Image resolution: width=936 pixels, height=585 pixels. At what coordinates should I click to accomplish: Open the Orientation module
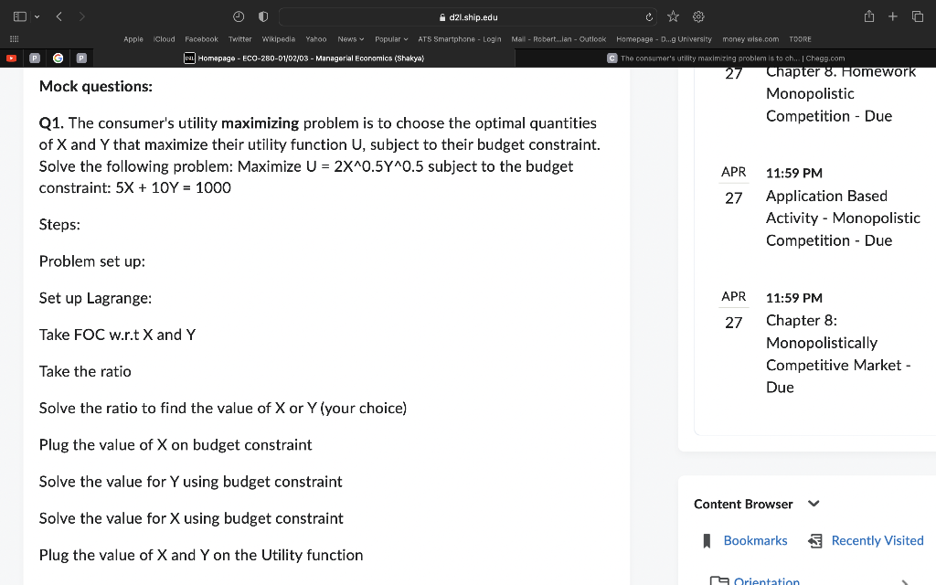[x=766, y=580]
